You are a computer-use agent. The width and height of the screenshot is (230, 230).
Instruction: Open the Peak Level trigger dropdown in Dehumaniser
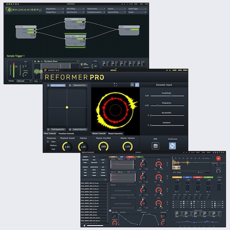pos(24,81)
